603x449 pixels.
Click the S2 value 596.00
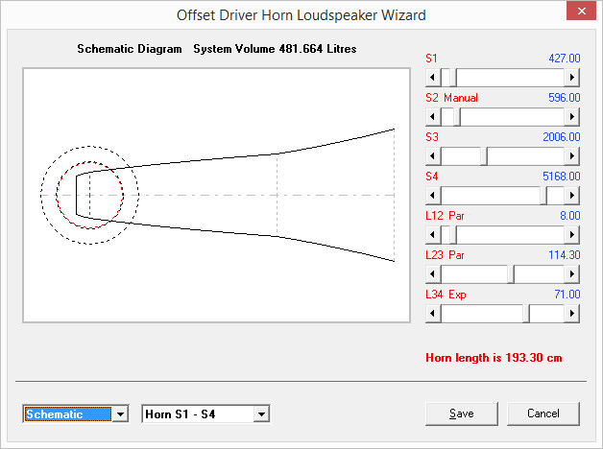pyautogui.click(x=565, y=98)
